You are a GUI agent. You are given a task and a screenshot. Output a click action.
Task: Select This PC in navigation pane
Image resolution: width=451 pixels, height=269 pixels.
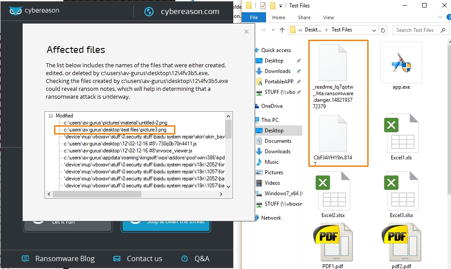(270, 120)
